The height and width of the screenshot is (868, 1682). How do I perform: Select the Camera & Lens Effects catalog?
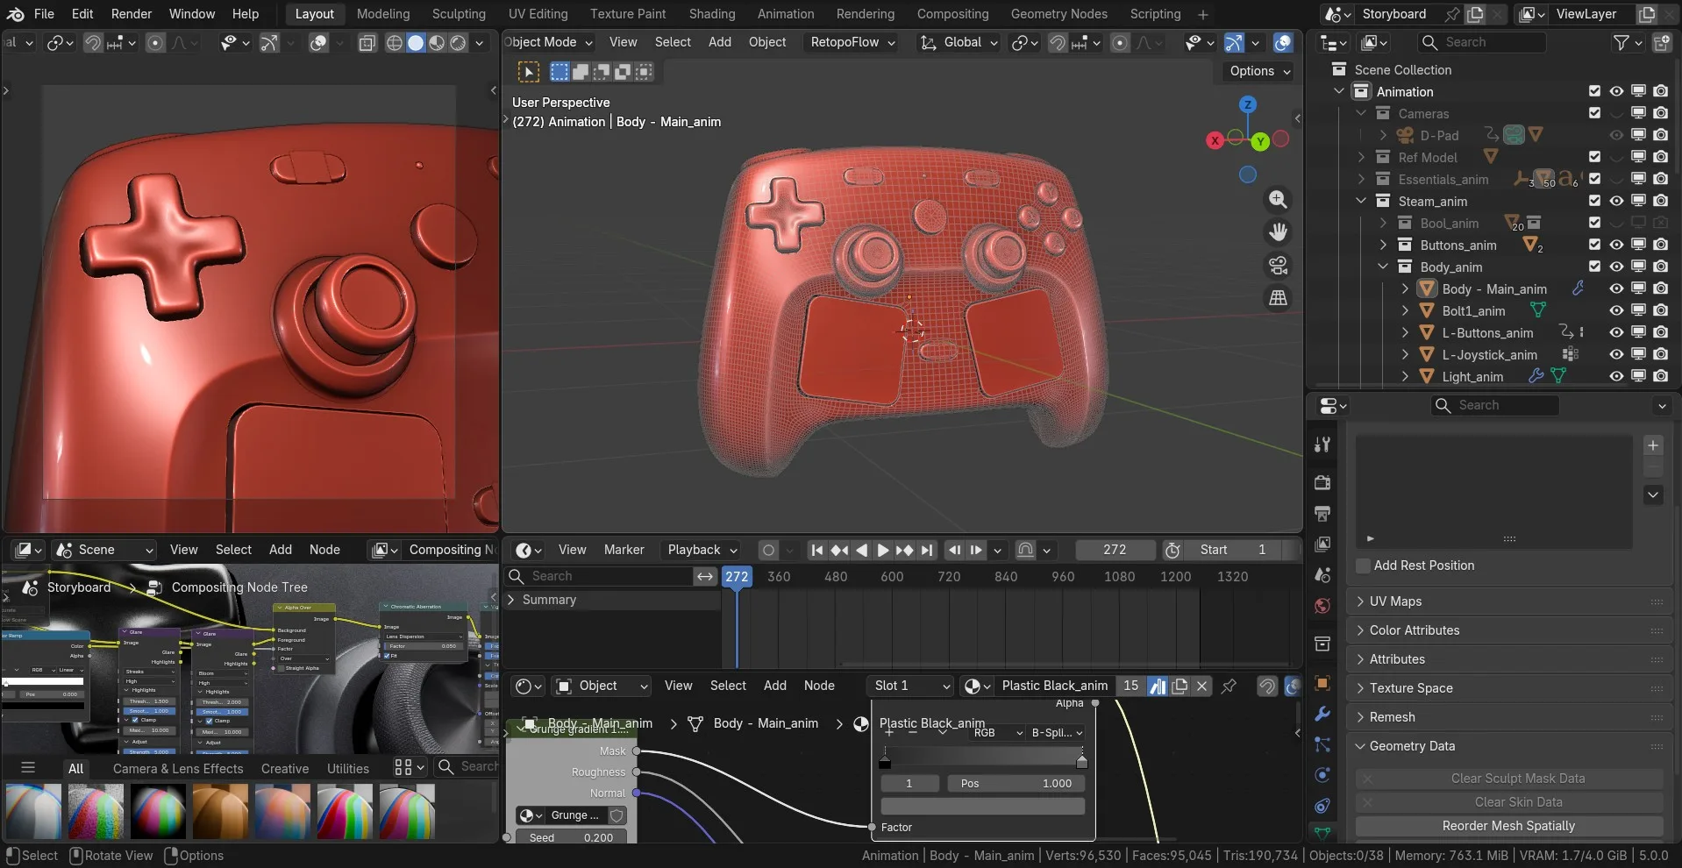pos(178,769)
